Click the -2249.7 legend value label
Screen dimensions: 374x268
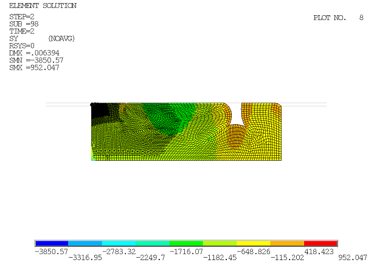150,258
